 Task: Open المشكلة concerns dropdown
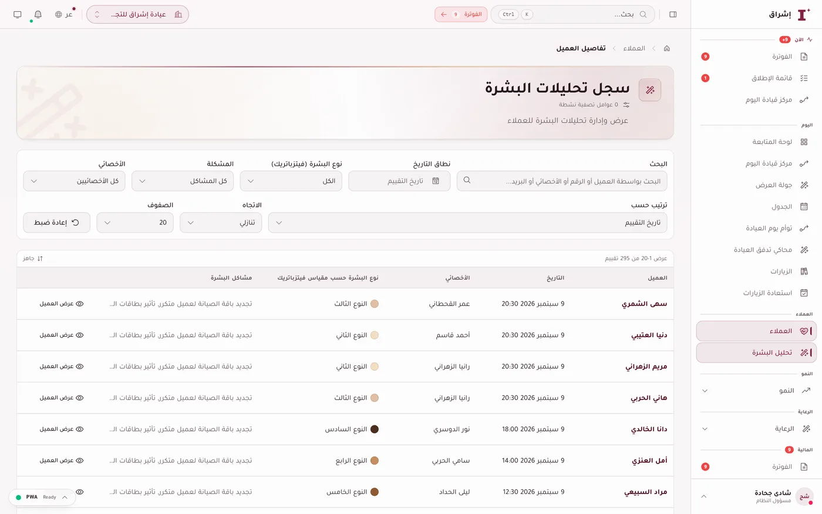pos(183,181)
